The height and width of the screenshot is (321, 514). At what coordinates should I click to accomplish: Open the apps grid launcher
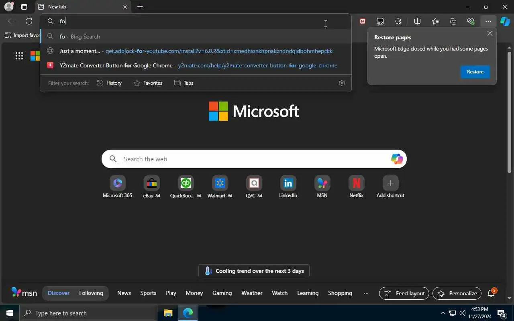click(19, 56)
